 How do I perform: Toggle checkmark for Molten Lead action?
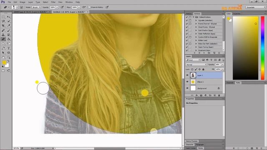pyautogui.click(x=187, y=40)
